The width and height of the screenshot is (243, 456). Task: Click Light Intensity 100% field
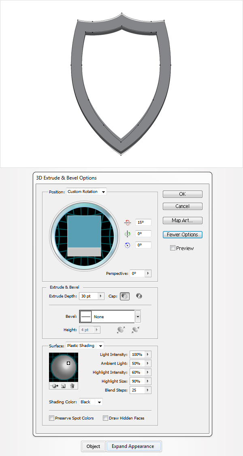coord(137,355)
